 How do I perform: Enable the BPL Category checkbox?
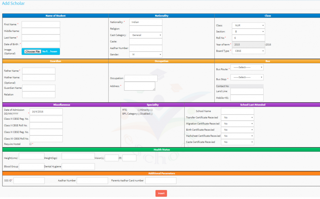coord(138,114)
